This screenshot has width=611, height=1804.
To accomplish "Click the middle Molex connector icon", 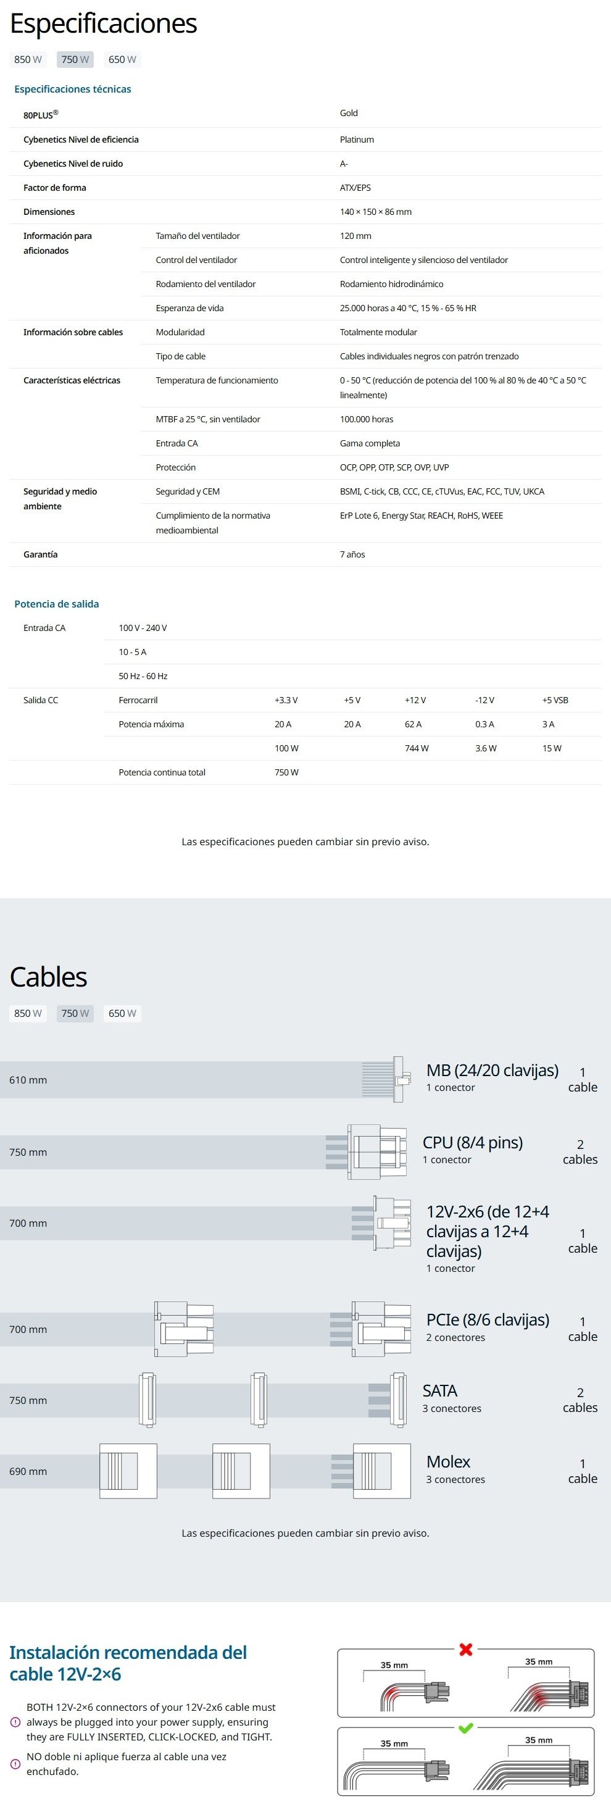I will (241, 1471).
